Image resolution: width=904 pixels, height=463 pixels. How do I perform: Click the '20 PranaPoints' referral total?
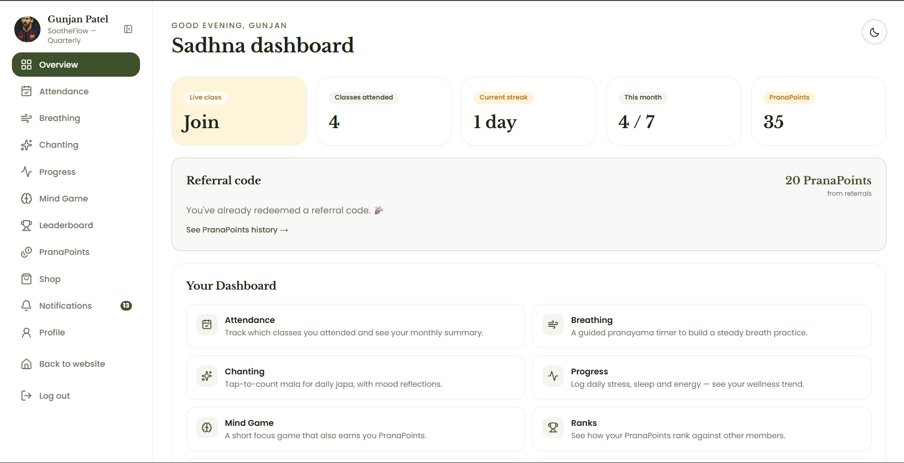pyautogui.click(x=828, y=181)
